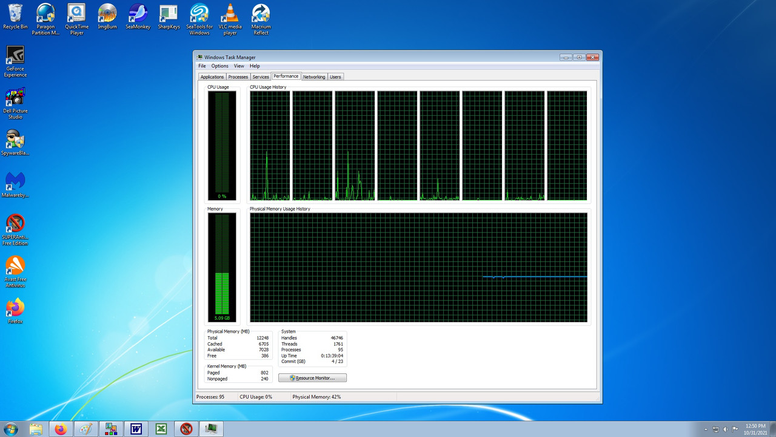Select the Firefox desktop shortcut
Screen dimensions: 776x437
(15, 311)
